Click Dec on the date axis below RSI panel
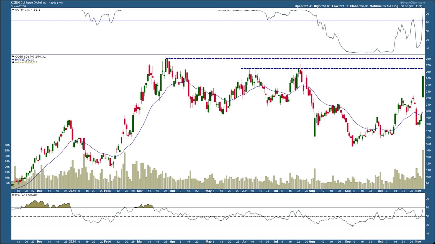435x244 pixels. 40,242
